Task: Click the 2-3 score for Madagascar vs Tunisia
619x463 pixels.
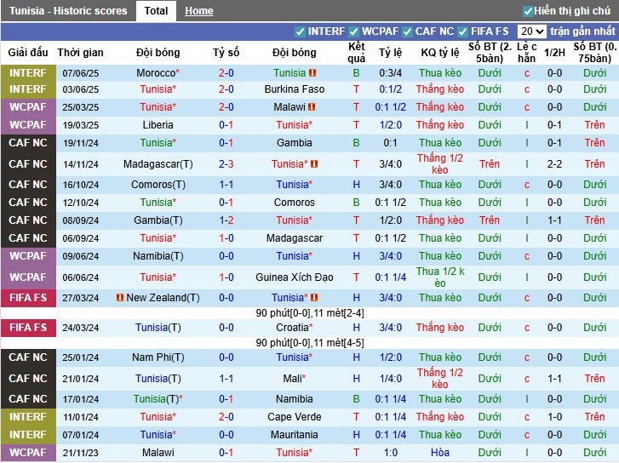Action: pos(226,164)
